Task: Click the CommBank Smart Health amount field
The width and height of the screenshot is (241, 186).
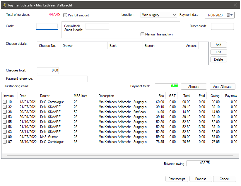Action: click(97, 26)
